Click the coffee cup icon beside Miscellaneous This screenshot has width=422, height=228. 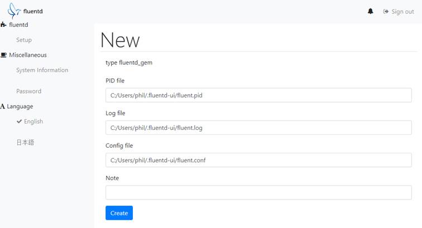point(4,55)
